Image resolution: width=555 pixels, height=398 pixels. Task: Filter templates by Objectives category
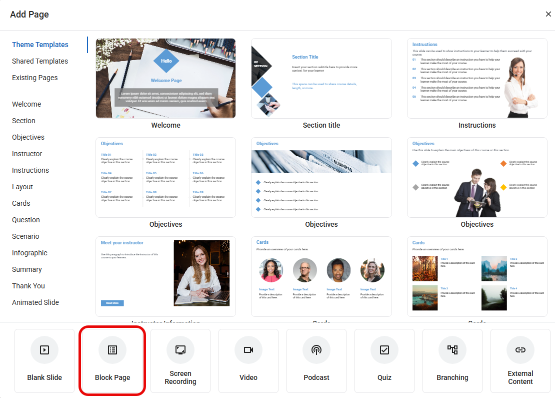(28, 137)
